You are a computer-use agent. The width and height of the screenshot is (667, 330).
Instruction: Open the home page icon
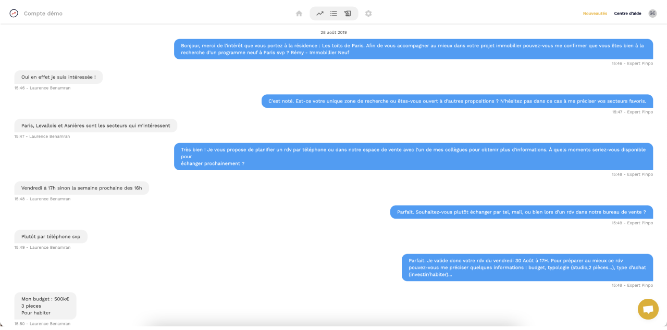(299, 14)
